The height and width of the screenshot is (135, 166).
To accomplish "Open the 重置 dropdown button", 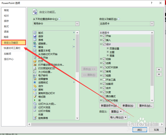I will pos(116,111).
